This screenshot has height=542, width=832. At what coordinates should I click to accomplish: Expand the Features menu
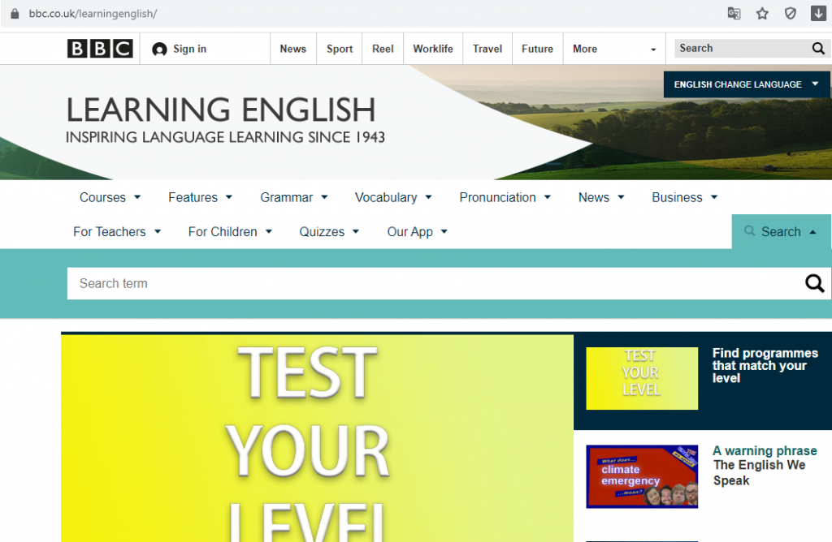200,198
